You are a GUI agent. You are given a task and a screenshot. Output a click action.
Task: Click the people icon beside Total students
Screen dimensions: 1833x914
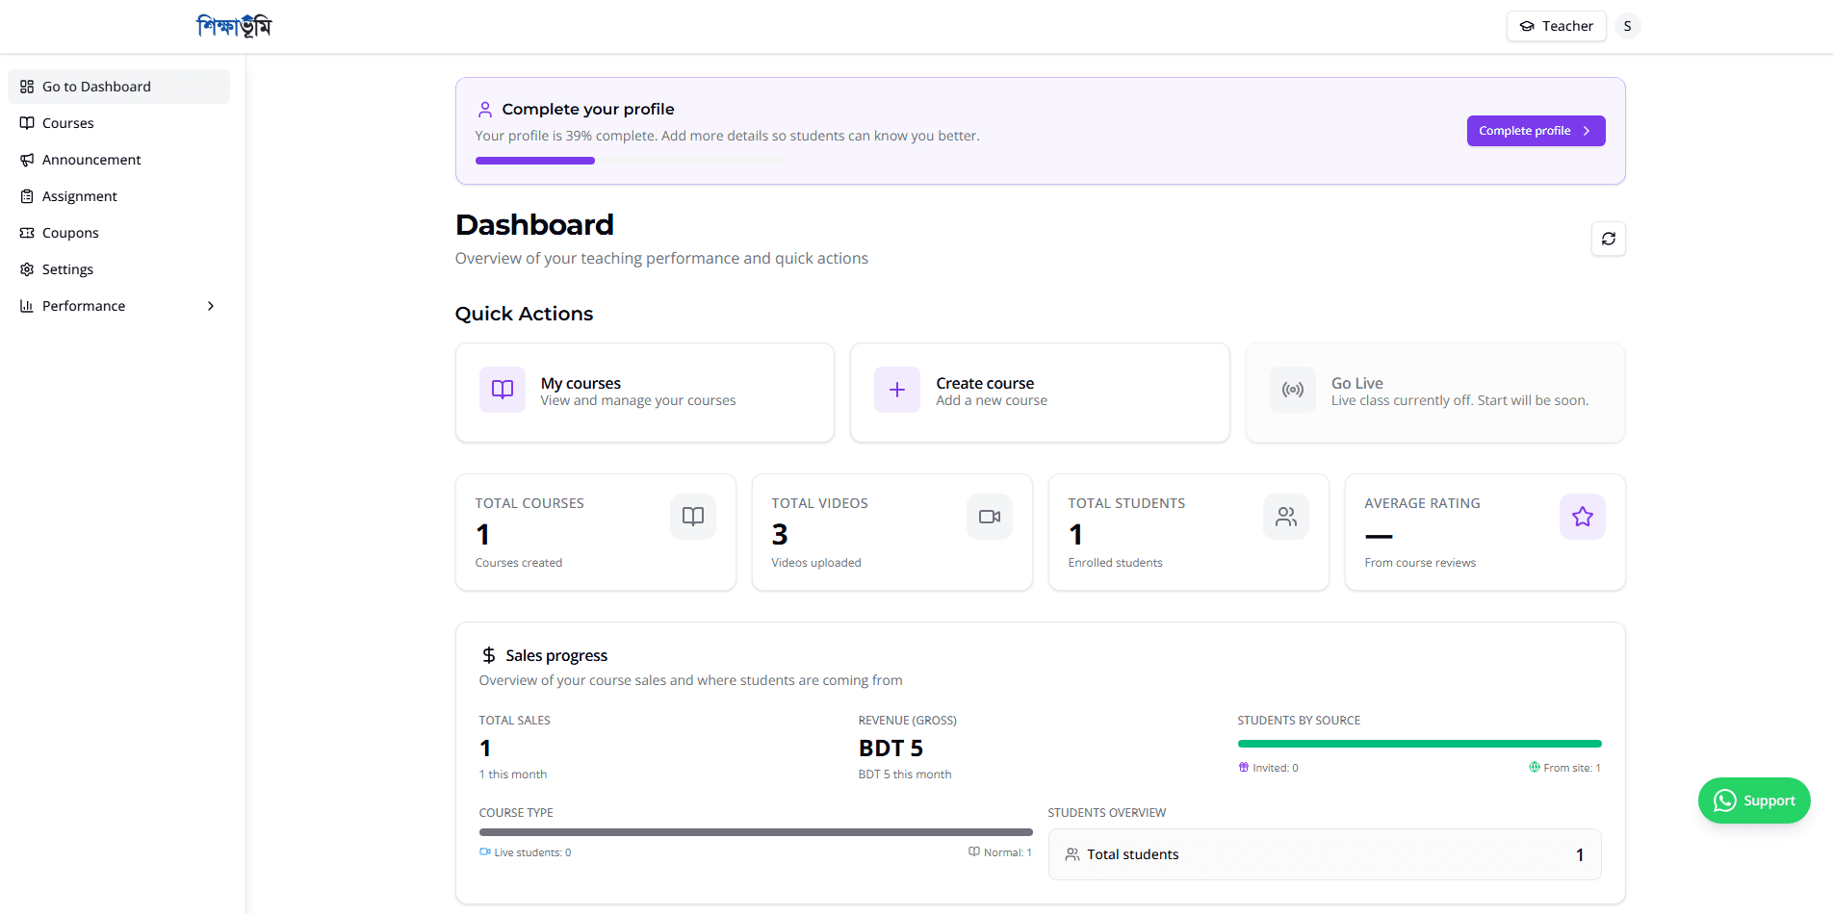point(1072,854)
